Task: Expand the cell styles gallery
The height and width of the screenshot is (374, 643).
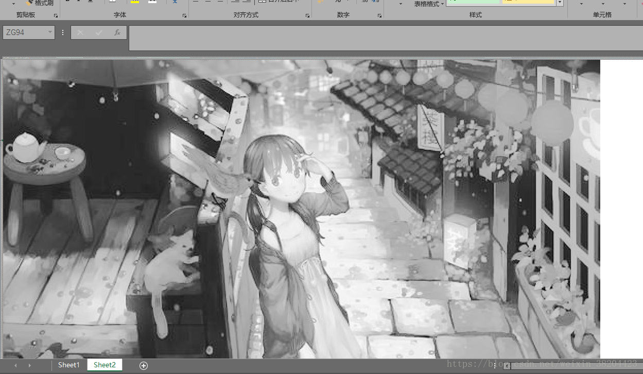Action: [560, 3]
